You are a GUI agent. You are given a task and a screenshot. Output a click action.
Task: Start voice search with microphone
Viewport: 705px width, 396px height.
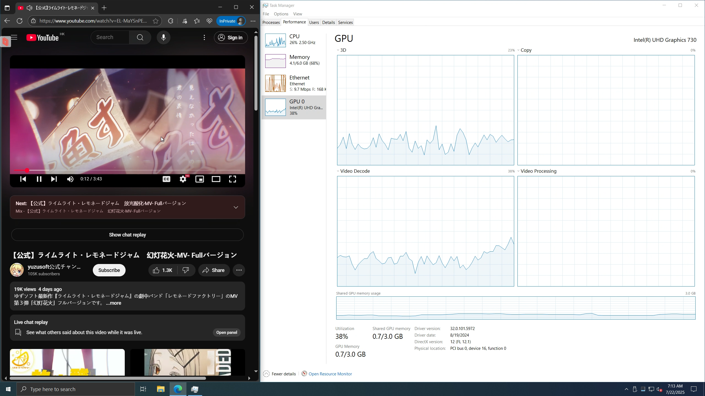tap(164, 37)
